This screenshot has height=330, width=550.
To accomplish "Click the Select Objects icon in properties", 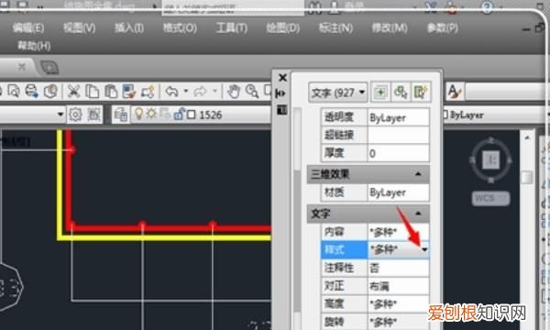I will pyautogui.click(x=401, y=93).
